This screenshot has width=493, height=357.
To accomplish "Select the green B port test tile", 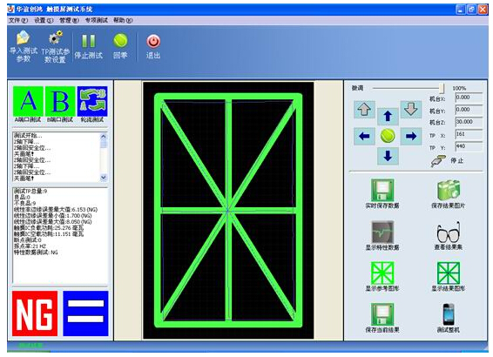I will click(60, 101).
